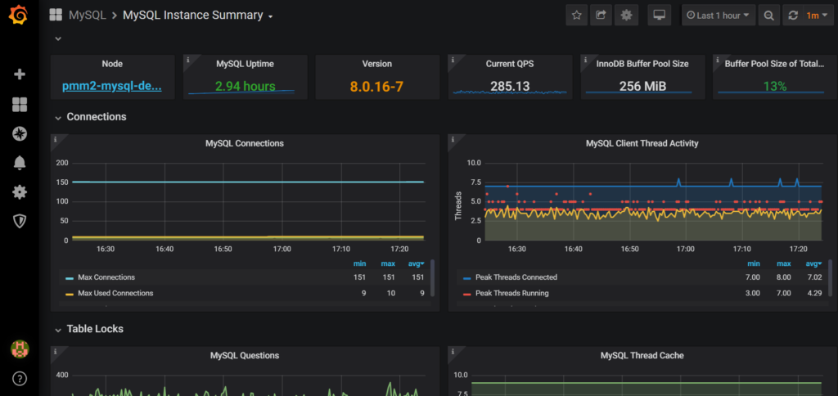Collapse the Table Locks row section
Image resolution: width=838 pixels, height=396 pixels.
[94, 329]
